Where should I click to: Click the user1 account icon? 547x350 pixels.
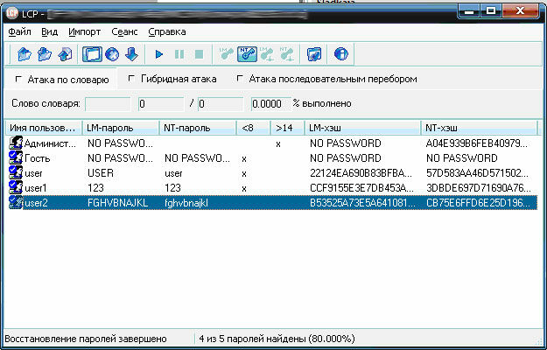(16, 188)
